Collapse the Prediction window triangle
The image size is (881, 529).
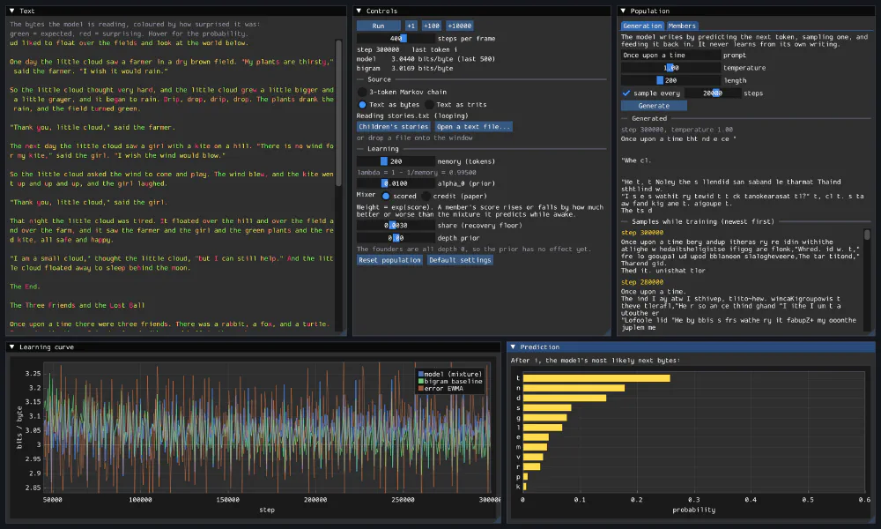pos(513,346)
